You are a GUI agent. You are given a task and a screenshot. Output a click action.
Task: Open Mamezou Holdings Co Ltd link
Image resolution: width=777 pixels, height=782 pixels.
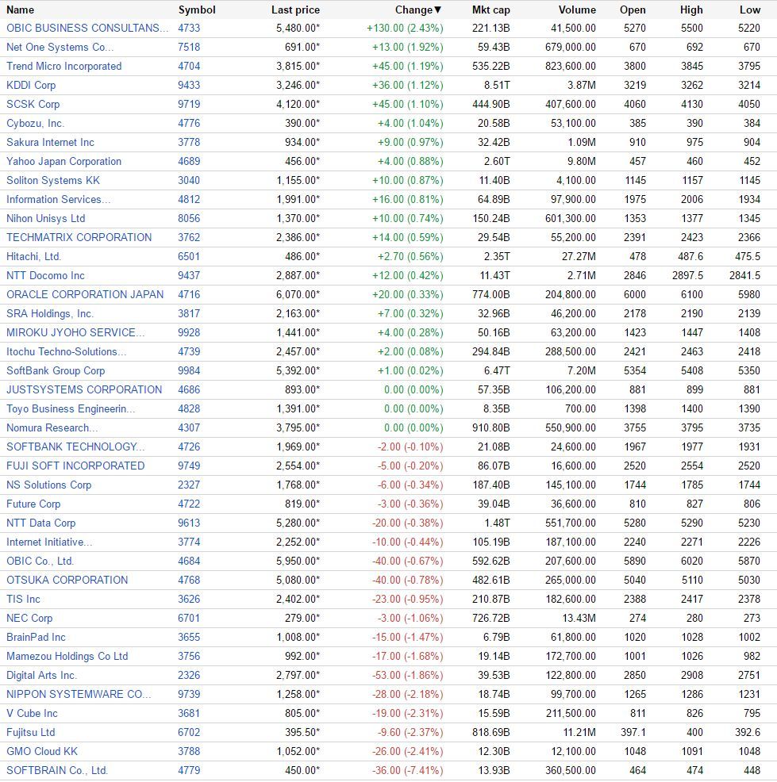coord(67,657)
